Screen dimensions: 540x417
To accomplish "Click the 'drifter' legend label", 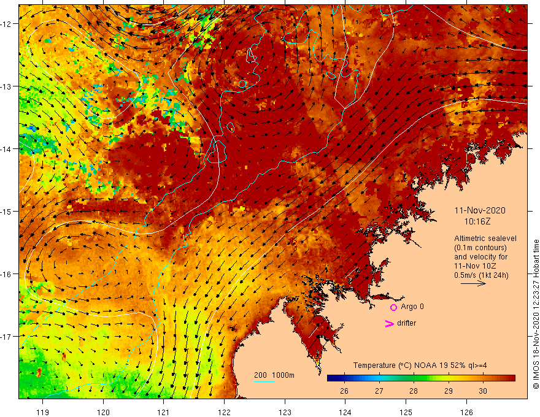I will (406, 323).
